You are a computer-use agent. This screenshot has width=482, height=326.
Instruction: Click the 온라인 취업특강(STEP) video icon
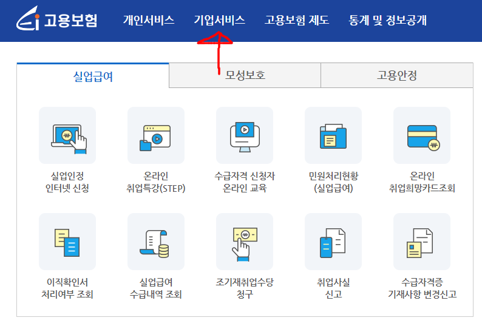click(x=156, y=135)
